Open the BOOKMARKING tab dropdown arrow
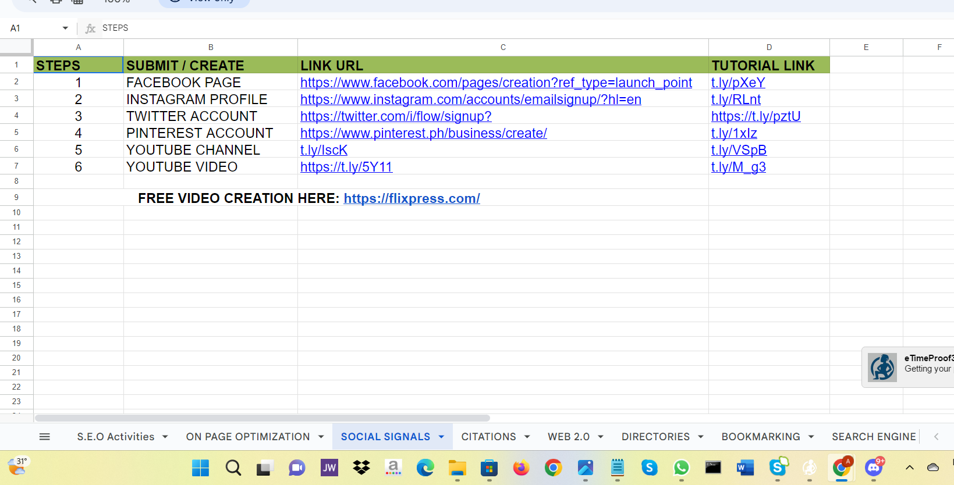 811,437
